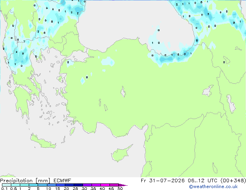Viewport: 246px width, 190px height.
Task: Select the 0.5 to 1 mm legend swatch
Action: (16, 185)
